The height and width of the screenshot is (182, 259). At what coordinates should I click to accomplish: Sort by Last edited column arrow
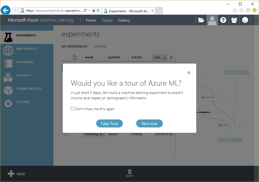pyautogui.click(x=164, y=57)
